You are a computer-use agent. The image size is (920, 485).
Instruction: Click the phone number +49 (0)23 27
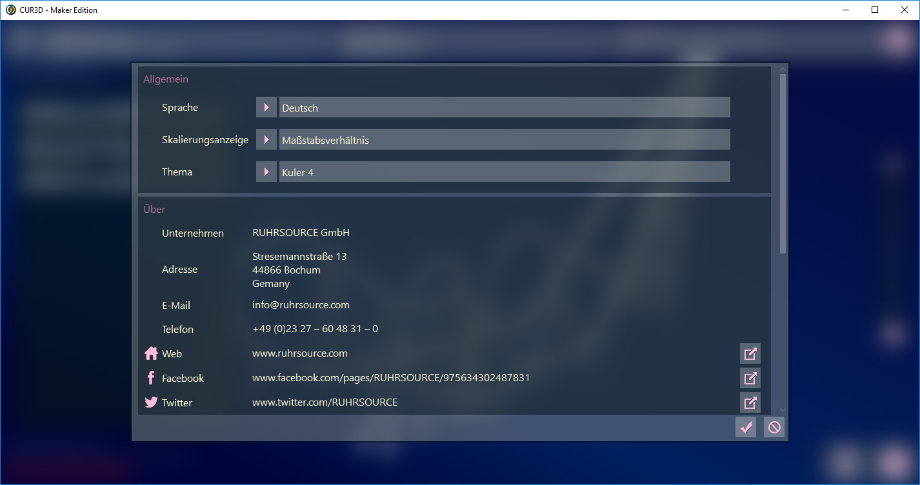pos(315,329)
